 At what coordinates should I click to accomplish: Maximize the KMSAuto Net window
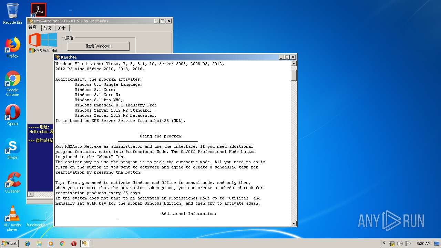(x=163, y=21)
